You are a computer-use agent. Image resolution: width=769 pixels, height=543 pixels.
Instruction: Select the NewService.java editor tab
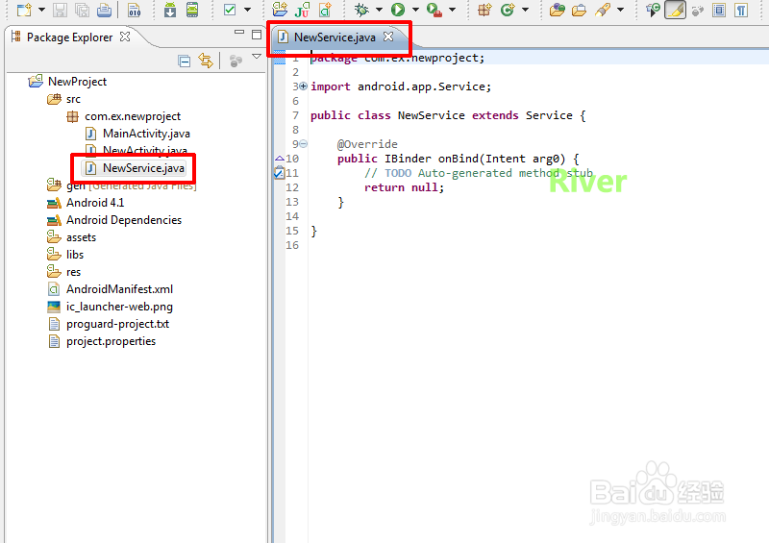coord(335,37)
